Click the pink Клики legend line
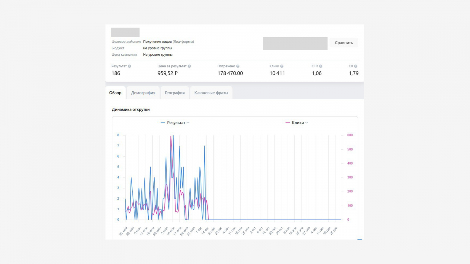 288,123
